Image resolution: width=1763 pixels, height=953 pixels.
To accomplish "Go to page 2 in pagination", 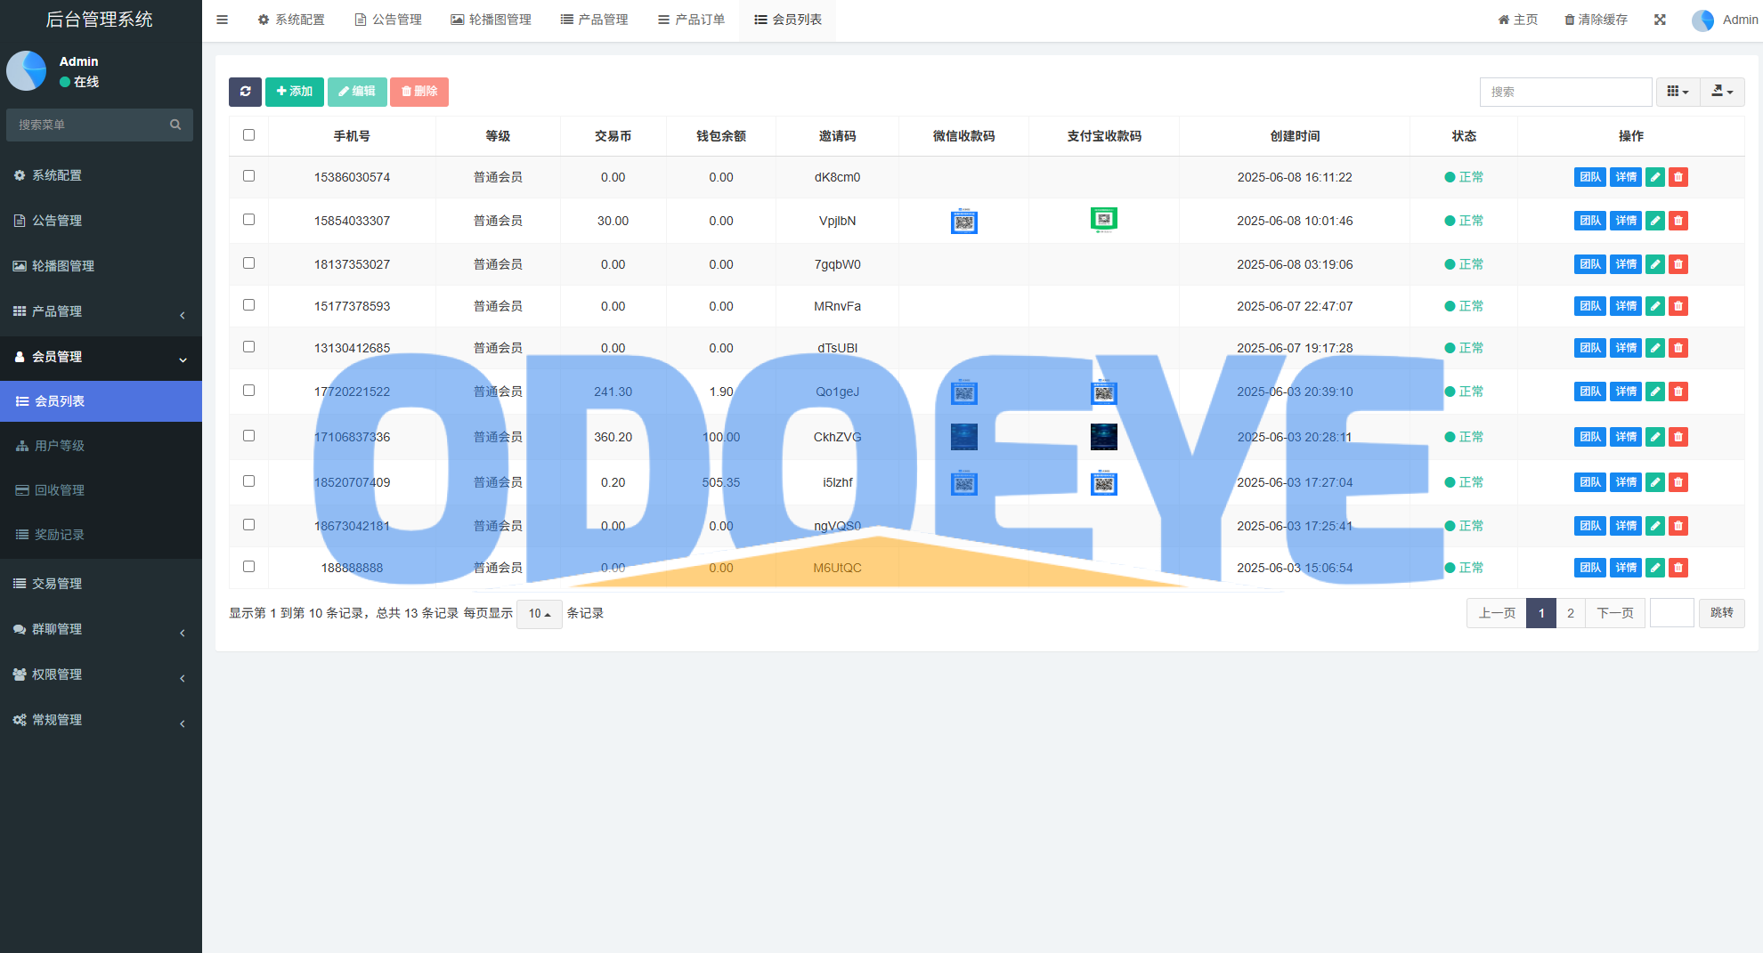I will 1571,613.
